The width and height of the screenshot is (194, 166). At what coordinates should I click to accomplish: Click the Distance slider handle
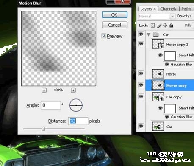(43, 129)
